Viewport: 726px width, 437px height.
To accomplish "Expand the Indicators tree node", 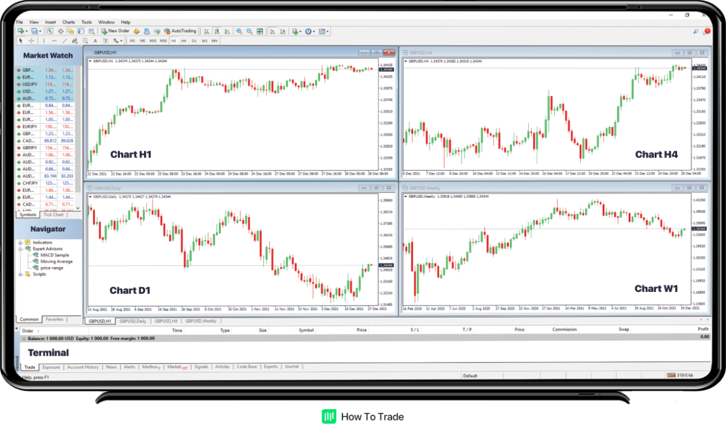I will [20, 243].
